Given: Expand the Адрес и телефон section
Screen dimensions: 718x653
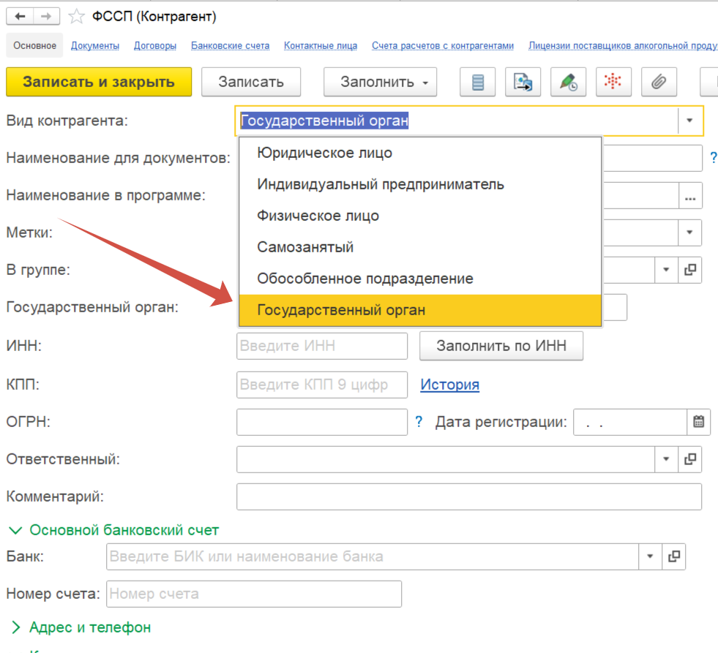Looking at the screenshot, I should point(82,627).
